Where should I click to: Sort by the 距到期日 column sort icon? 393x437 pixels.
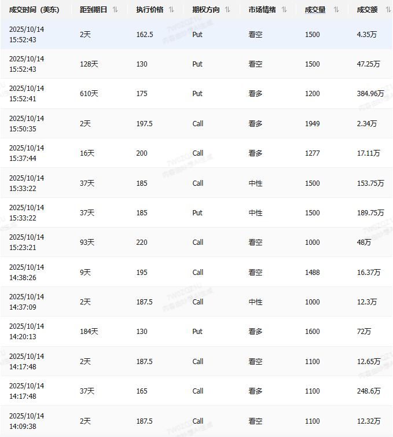click(x=115, y=10)
